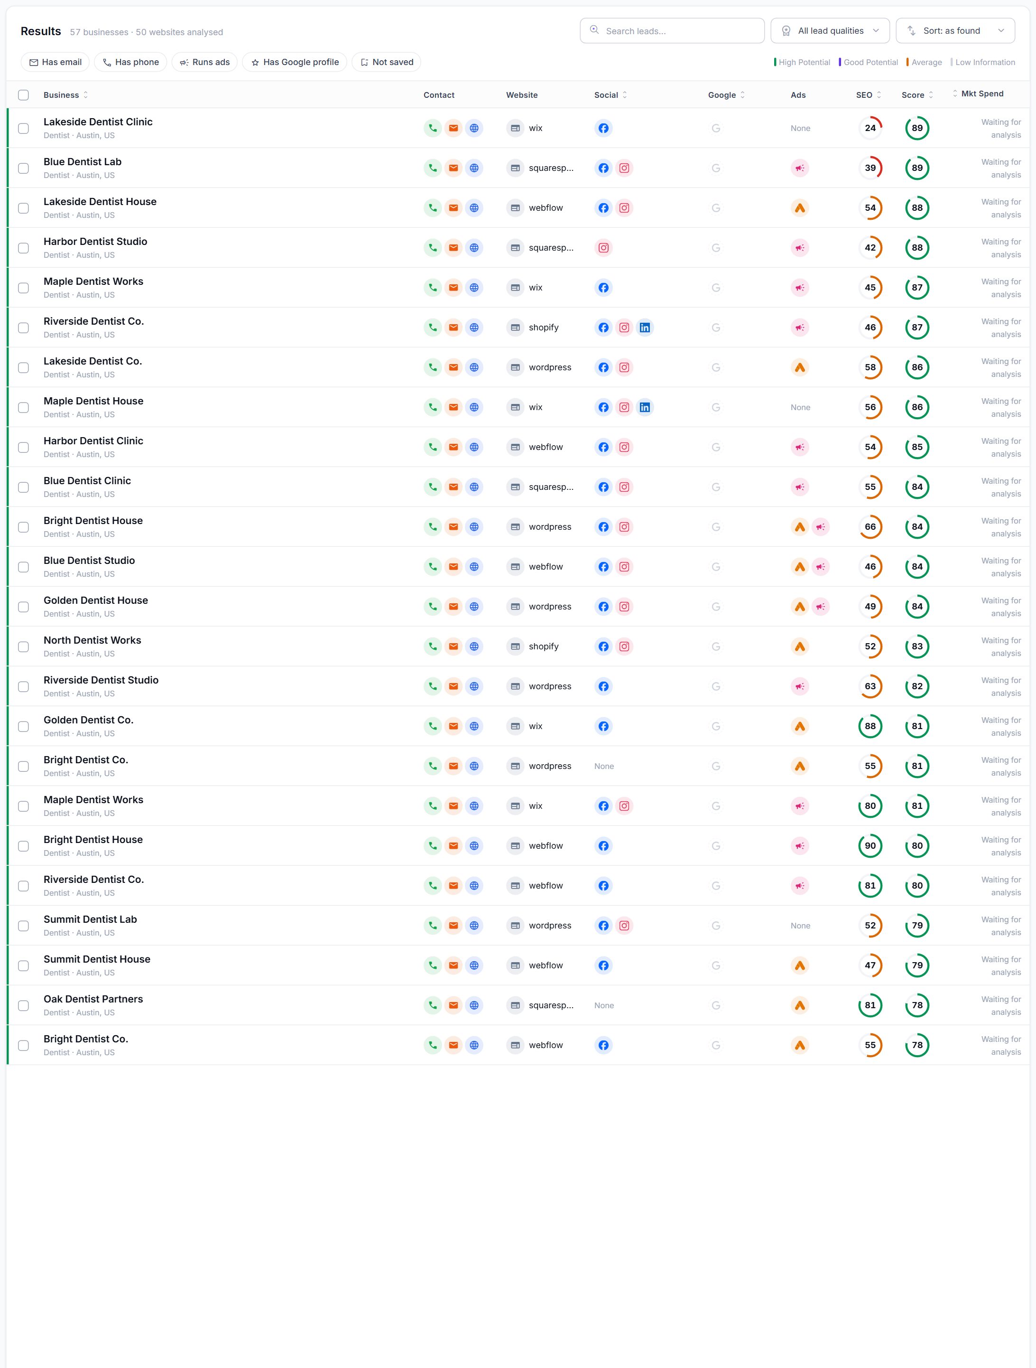Screen dimensions: 1036x1368
Task: Apply the Has email filter chip
Action: 55,62
